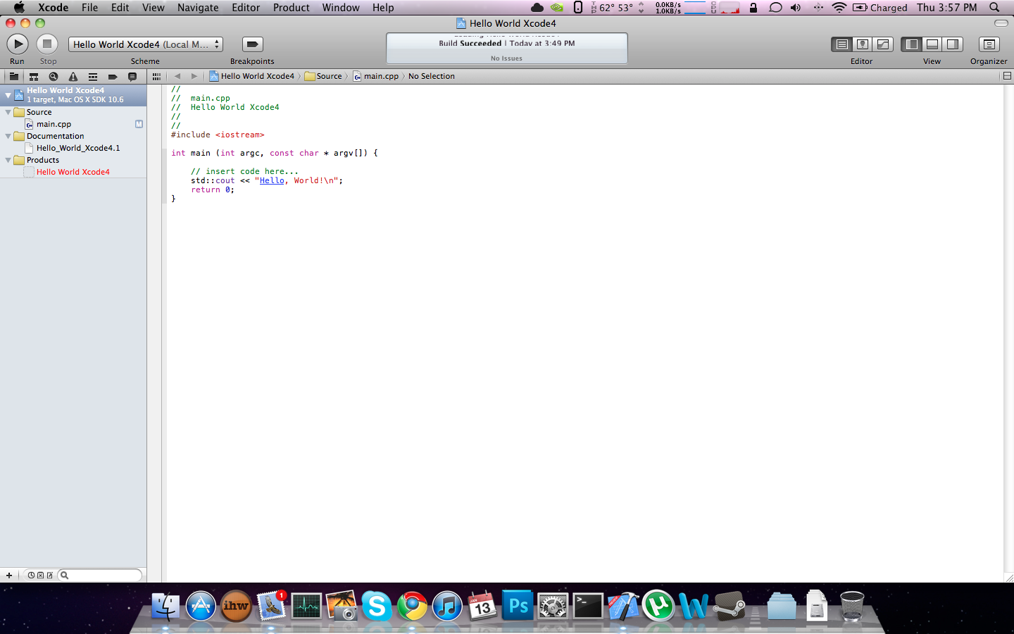This screenshot has width=1014, height=634.
Task: Open Photoshop from the Dock
Action: [x=518, y=607]
